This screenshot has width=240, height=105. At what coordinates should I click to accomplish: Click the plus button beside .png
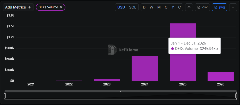233,7
